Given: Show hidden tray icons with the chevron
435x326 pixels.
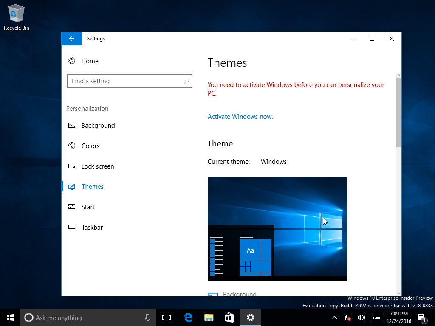Looking at the screenshot, I should tap(334, 318).
